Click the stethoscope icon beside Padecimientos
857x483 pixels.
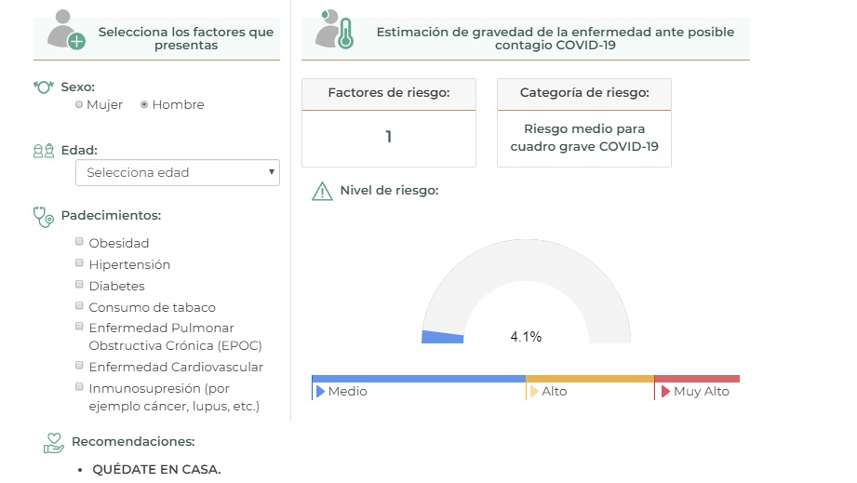44,216
